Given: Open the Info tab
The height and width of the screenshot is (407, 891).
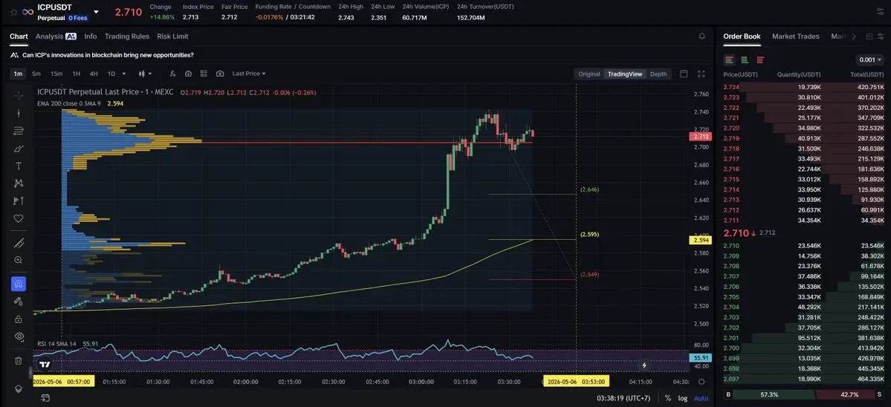Looking at the screenshot, I should tap(91, 36).
